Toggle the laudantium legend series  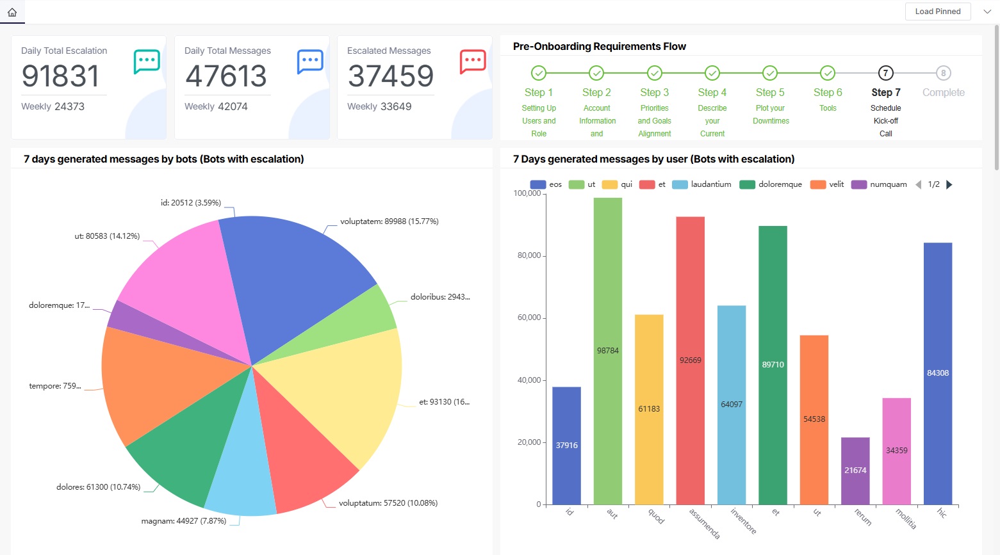[701, 184]
